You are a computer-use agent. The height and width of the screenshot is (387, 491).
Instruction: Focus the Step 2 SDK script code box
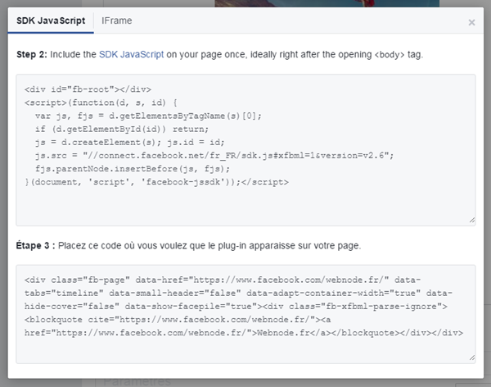[245, 197]
